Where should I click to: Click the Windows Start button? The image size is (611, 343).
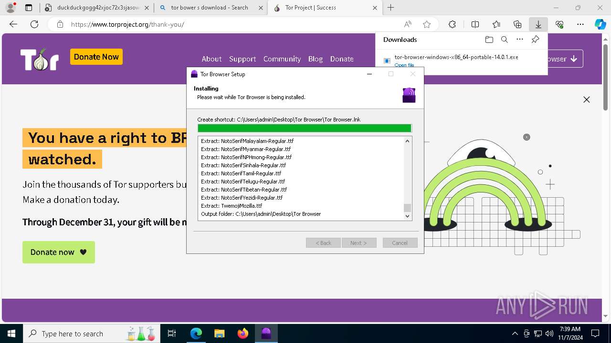point(11,333)
